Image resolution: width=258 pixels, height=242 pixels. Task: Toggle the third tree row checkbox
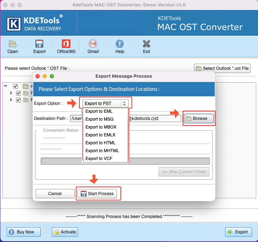pos(18,100)
